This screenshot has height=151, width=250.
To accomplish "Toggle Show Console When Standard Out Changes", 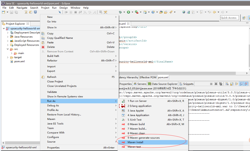I will pyautogui.click(x=241, y=84).
